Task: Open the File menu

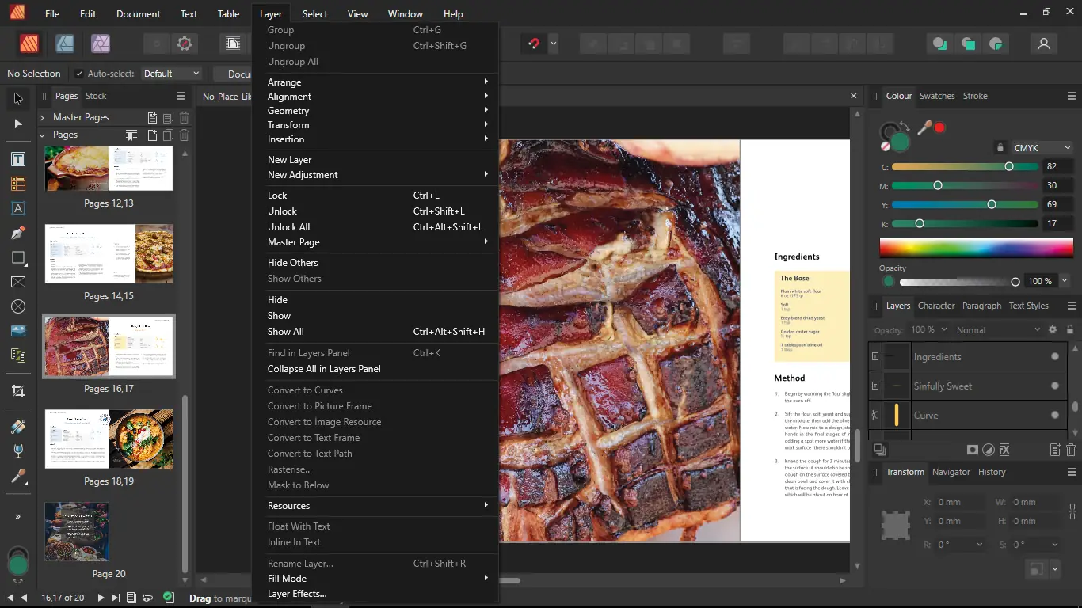Action: (x=52, y=14)
